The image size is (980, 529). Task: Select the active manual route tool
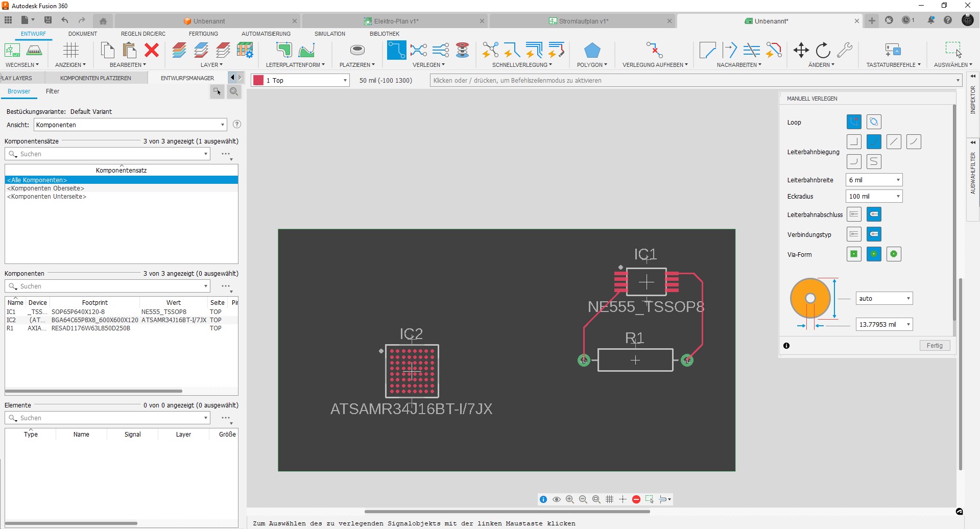396,50
